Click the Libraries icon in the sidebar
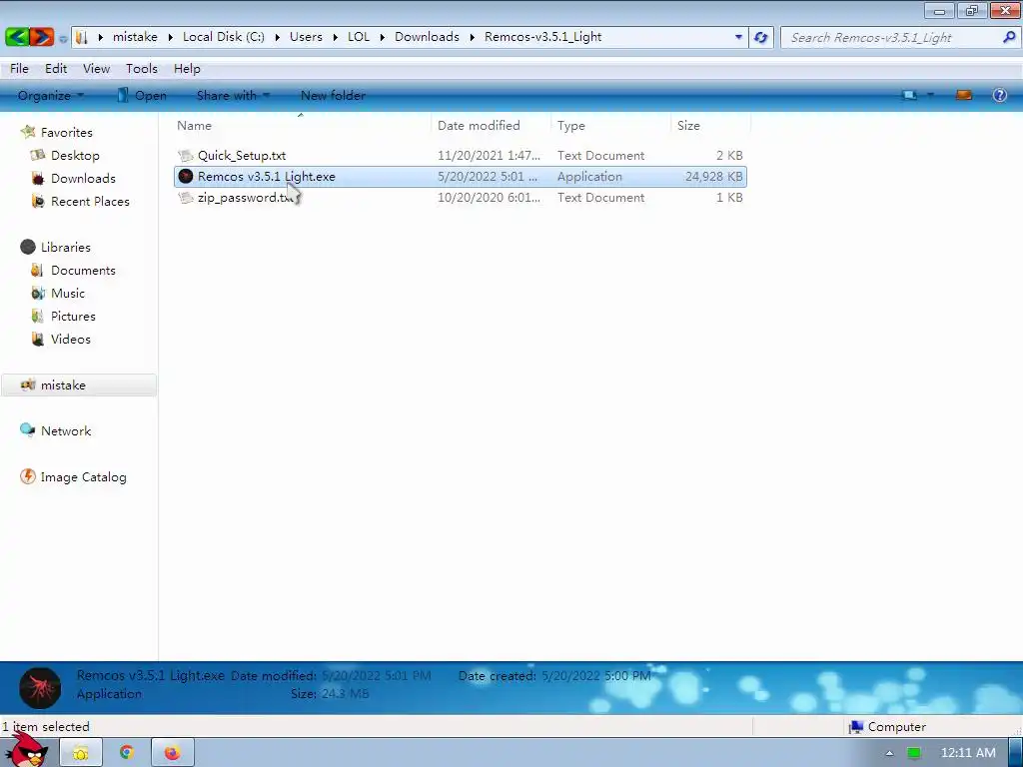 (27, 247)
